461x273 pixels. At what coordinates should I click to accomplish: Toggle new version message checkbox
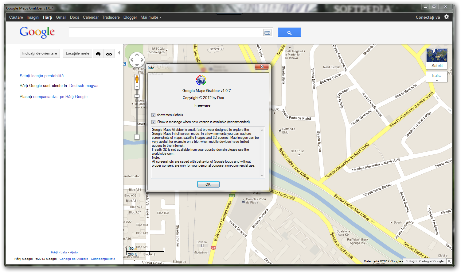click(153, 122)
